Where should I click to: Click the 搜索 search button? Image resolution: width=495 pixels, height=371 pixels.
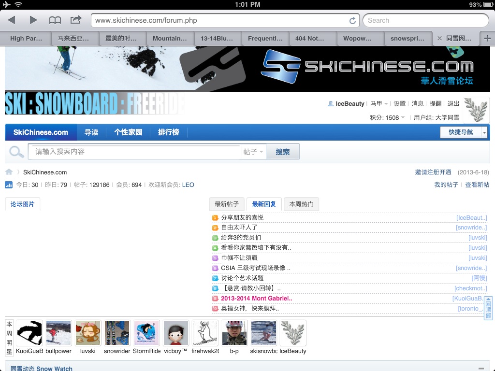tap(282, 152)
